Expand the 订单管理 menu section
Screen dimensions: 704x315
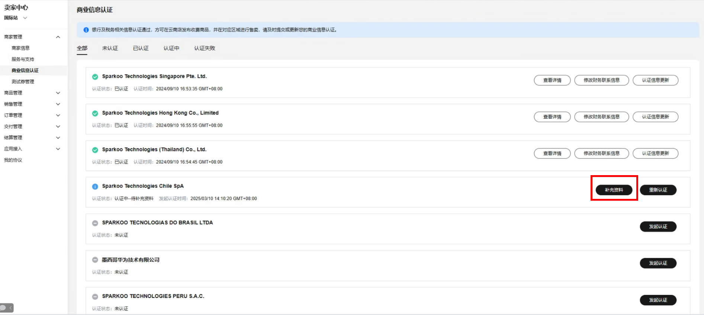pos(58,115)
